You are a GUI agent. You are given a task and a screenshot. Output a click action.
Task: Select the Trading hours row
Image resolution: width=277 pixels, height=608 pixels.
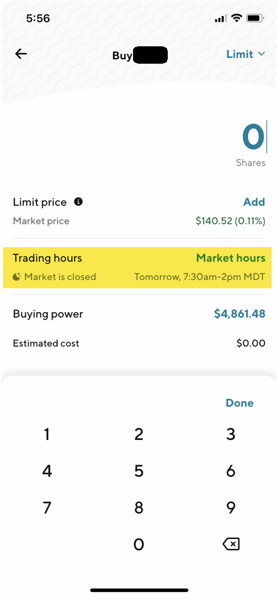coord(138,268)
